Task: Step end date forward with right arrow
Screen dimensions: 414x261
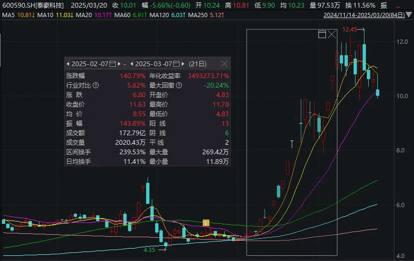Action: tap(183, 63)
